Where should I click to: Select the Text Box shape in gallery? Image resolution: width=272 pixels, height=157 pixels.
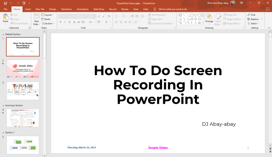pyautogui.click(x=180, y=15)
